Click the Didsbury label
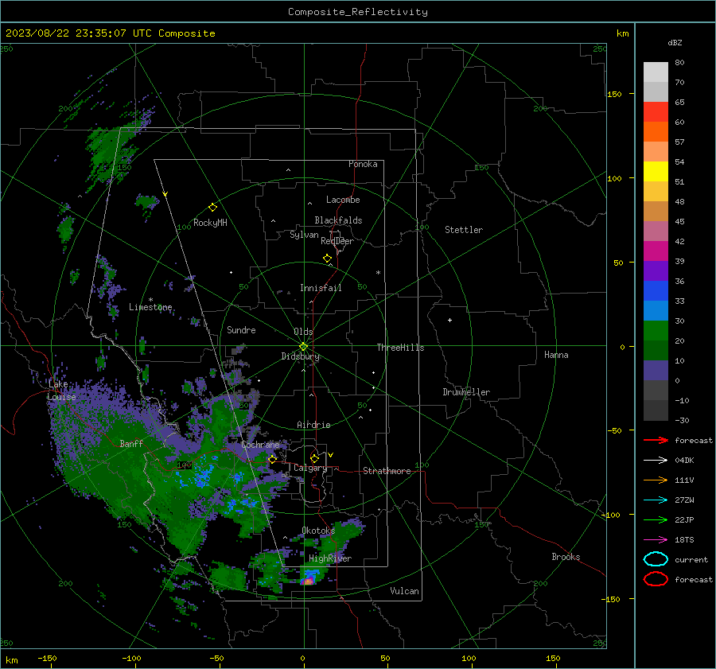 tap(301, 356)
